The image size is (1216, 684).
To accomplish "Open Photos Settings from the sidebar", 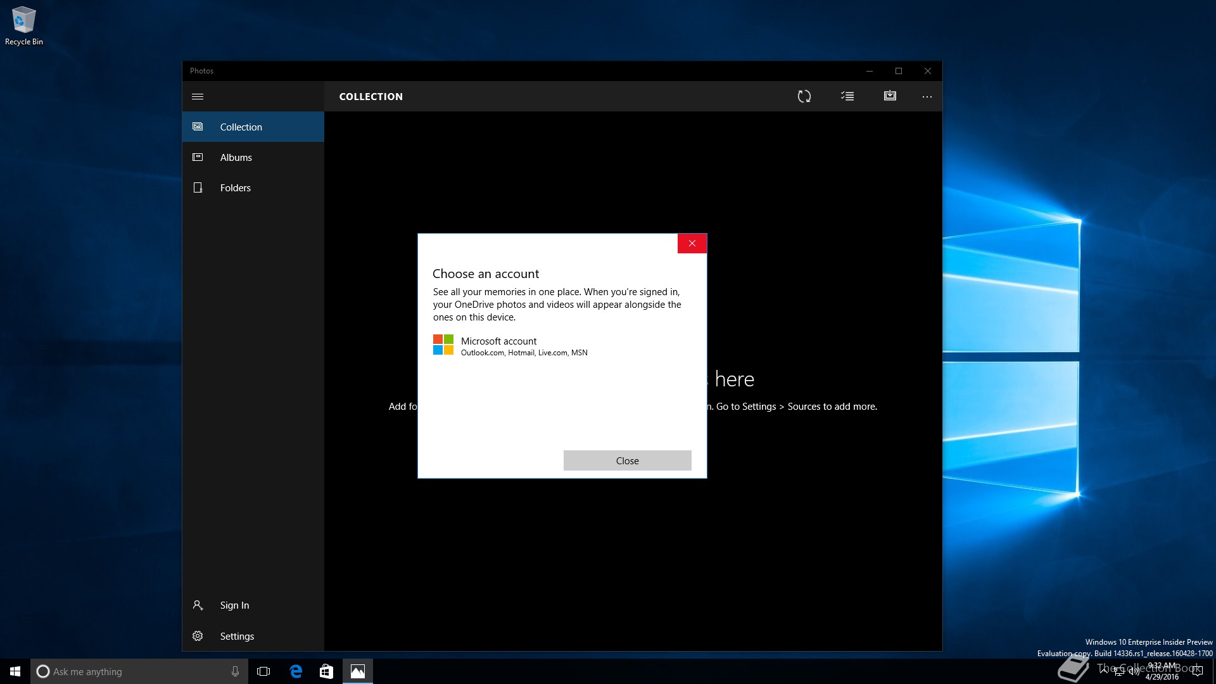I will coord(237,636).
